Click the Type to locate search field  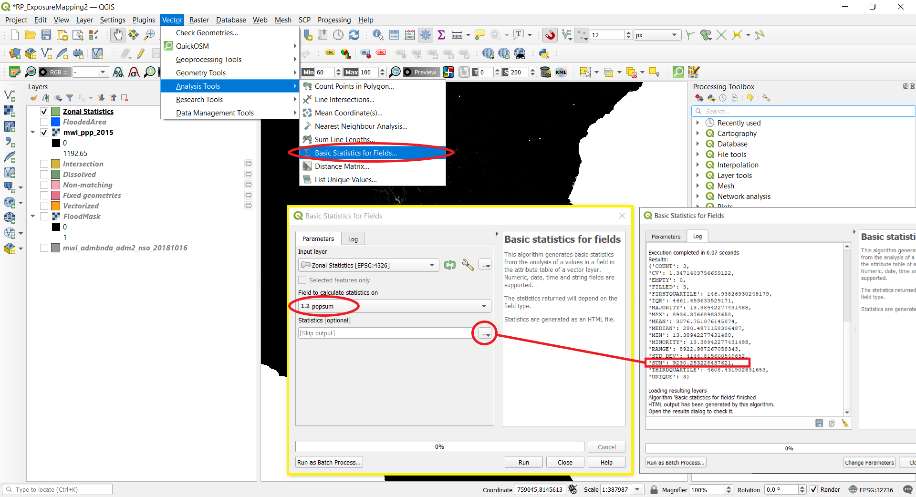(57, 489)
